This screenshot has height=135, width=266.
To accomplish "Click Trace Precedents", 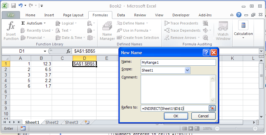I will [x=181, y=23].
